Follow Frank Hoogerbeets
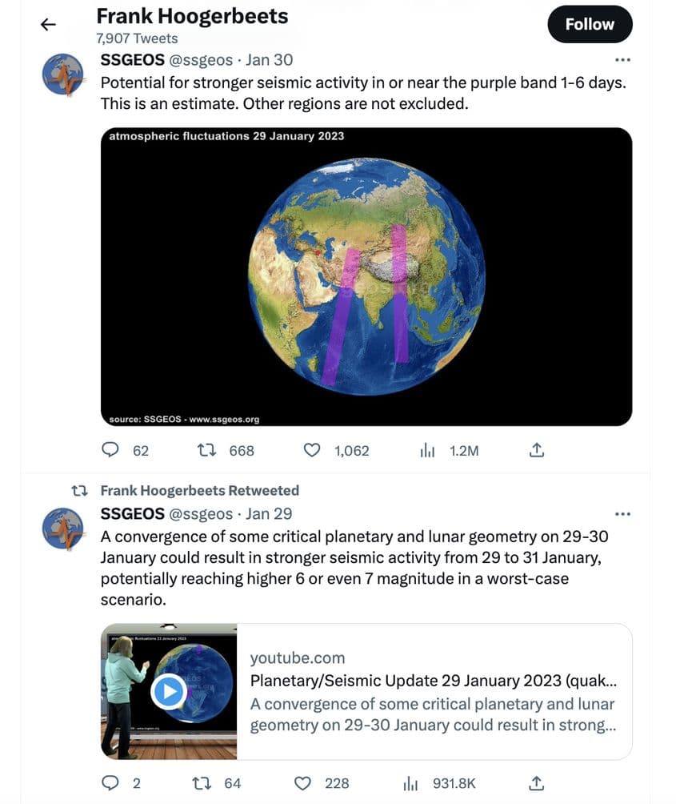The image size is (676, 804). tap(590, 24)
